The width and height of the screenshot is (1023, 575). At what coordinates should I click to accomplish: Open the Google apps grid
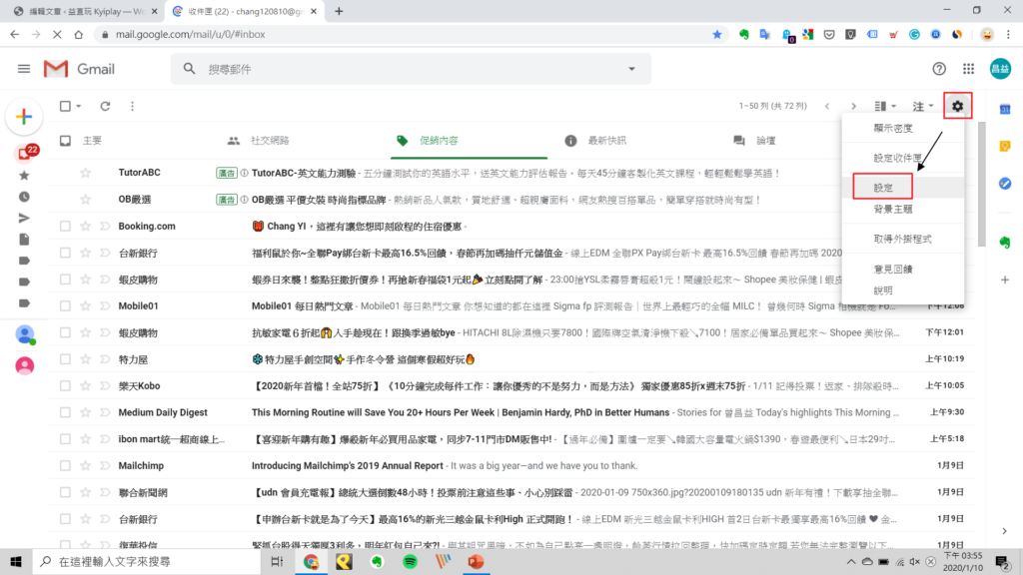(x=968, y=69)
